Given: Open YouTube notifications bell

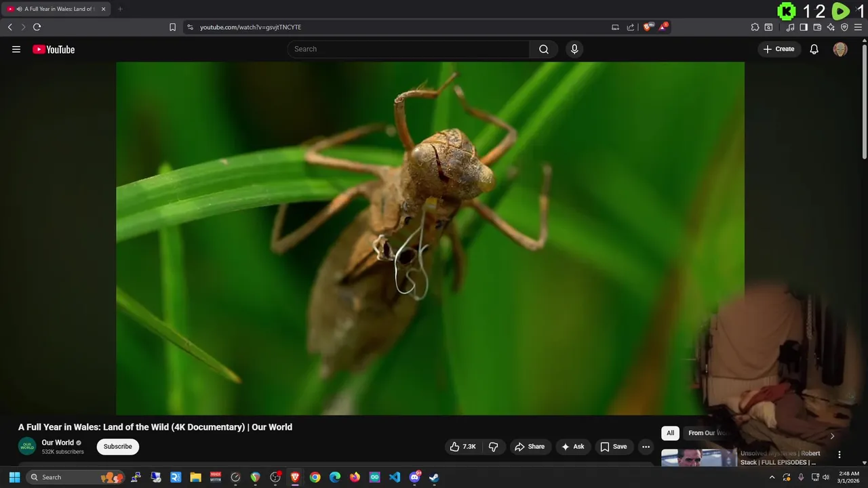Looking at the screenshot, I should [x=814, y=49].
